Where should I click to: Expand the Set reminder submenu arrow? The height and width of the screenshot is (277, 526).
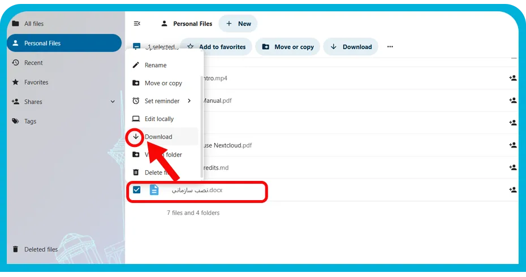[x=189, y=101]
